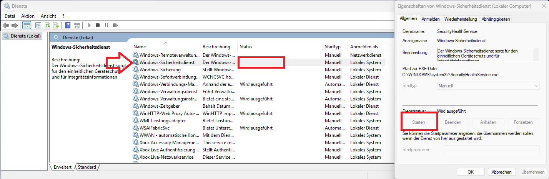Open the Ansicht menu

[48, 16]
